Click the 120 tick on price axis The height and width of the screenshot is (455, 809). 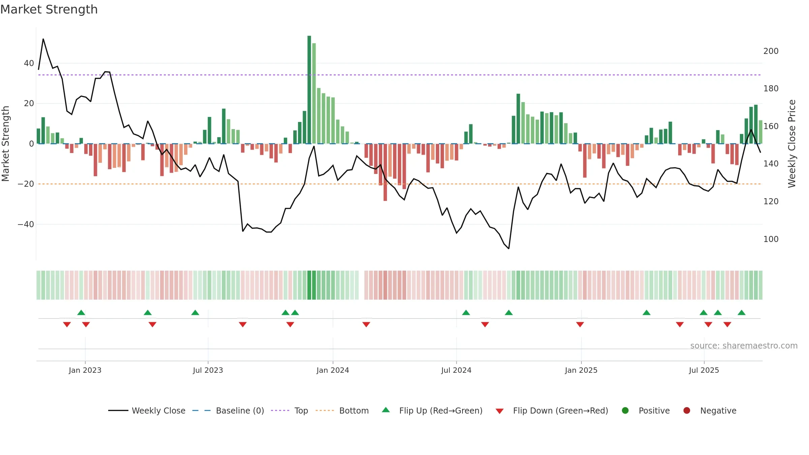point(771,202)
